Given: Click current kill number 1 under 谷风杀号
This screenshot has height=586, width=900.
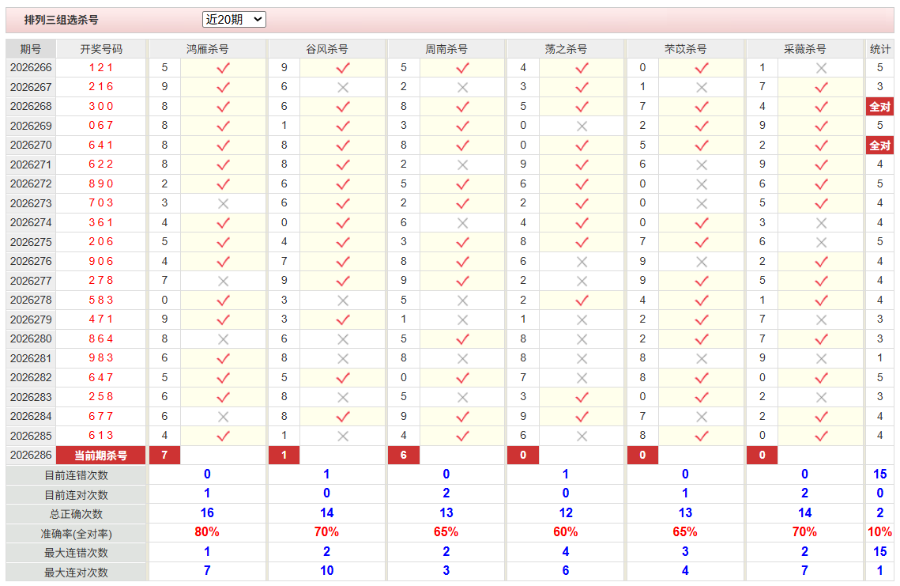Looking at the screenshot, I should [284, 455].
